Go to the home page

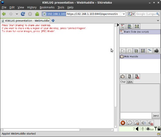click(37, 14)
